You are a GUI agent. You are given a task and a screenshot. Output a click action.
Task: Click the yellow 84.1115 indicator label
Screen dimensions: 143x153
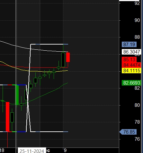(131, 71)
